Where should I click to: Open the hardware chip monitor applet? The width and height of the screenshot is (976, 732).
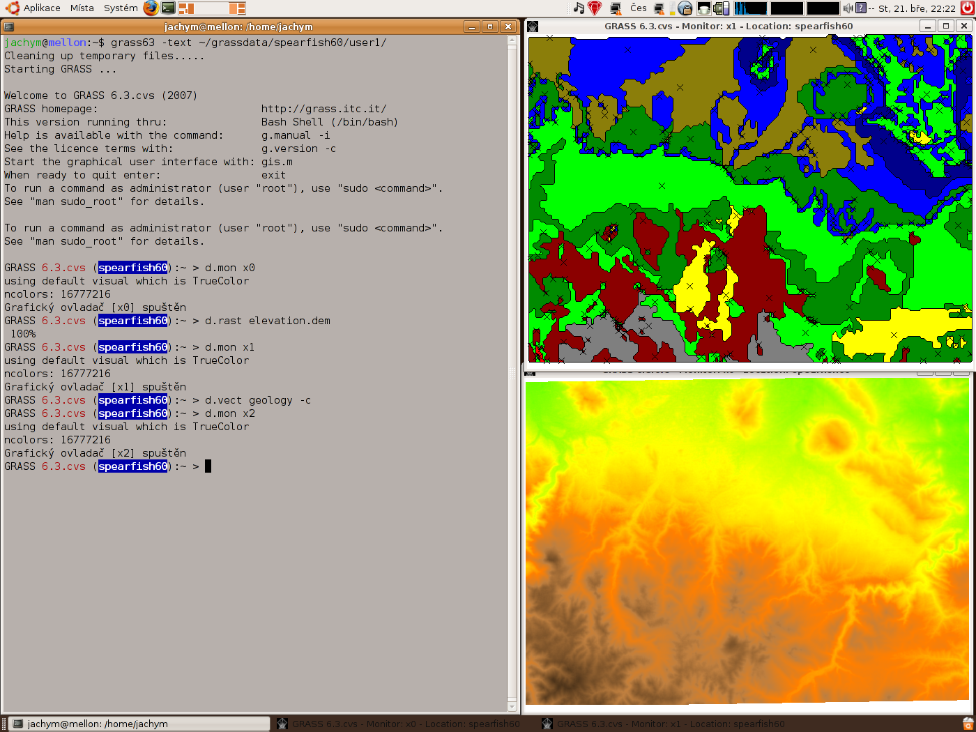point(722,8)
